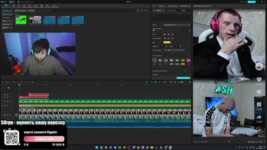
Task: Select the green-screen media thumbnail
Action: [21, 20]
